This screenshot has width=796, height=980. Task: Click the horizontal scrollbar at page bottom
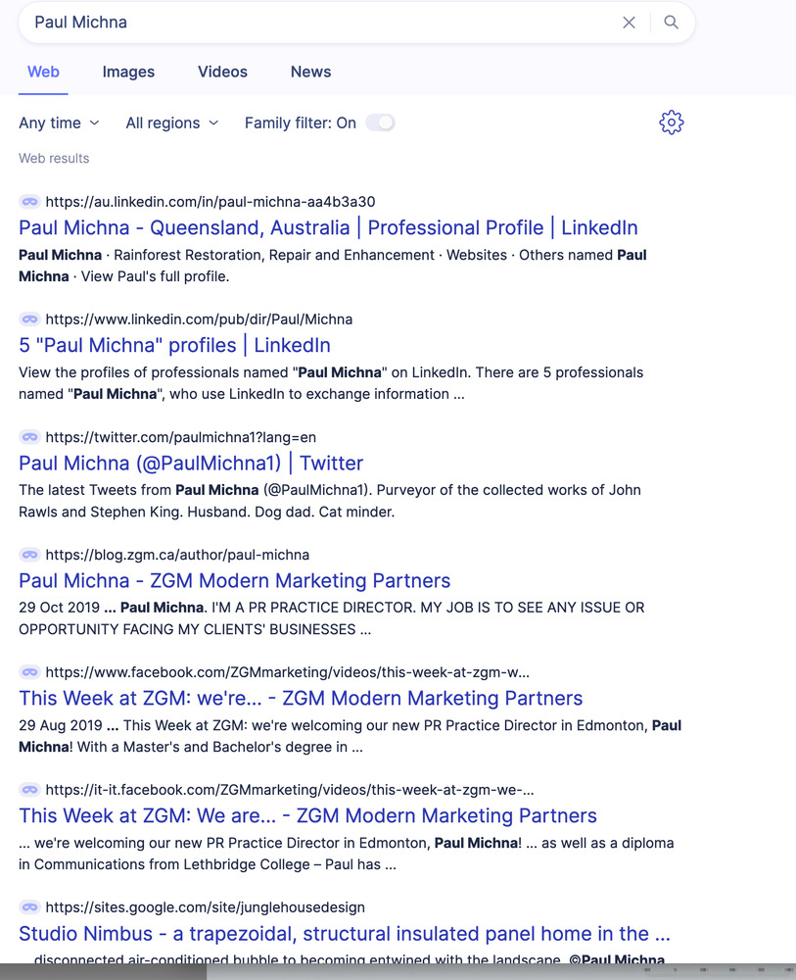click(x=103, y=972)
